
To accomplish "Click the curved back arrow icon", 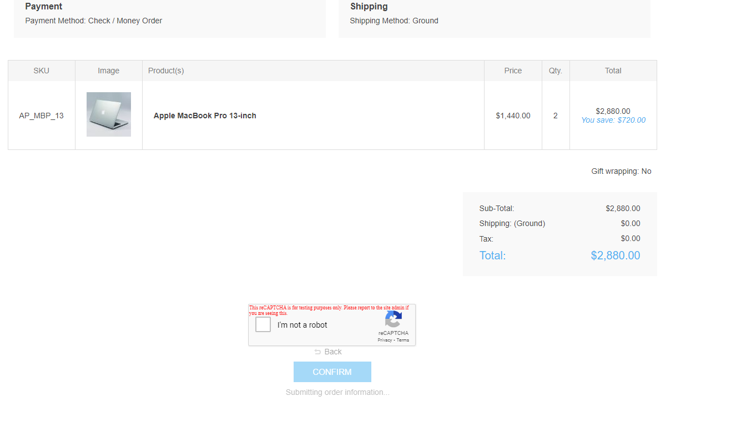I will [319, 352].
